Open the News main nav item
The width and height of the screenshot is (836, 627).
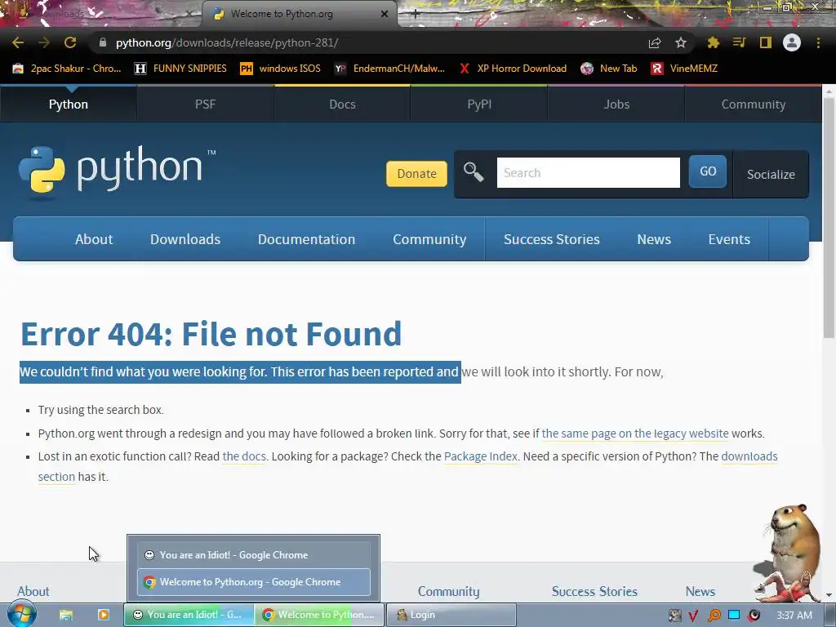654,239
